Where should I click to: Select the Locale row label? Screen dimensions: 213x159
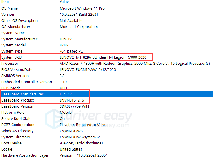coord(7,149)
